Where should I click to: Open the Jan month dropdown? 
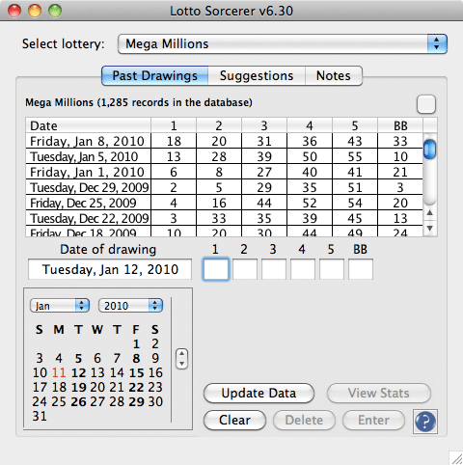pyautogui.click(x=60, y=306)
